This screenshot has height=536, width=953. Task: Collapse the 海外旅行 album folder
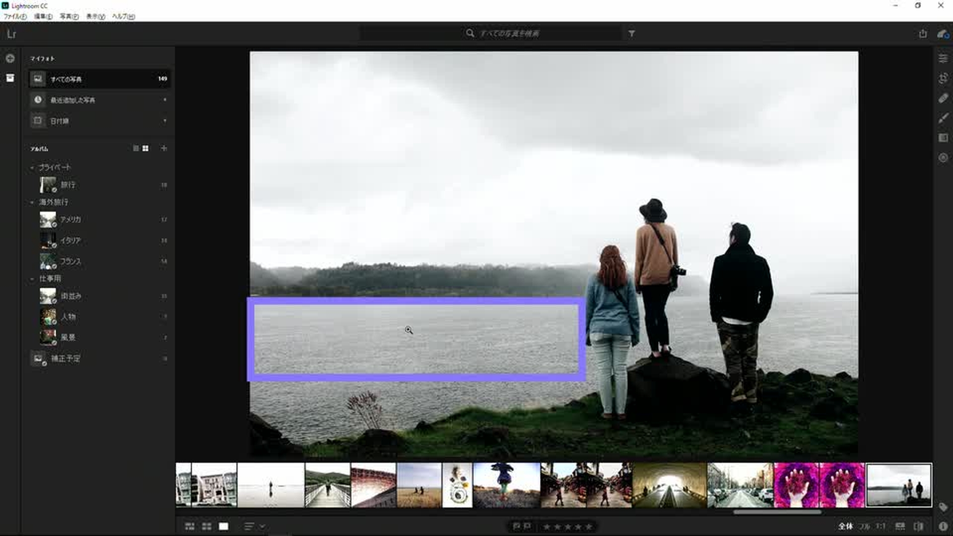click(32, 202)
